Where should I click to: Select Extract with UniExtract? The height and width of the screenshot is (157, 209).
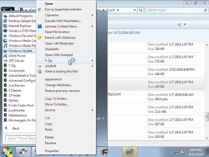pyautogui.click(x=66, y=38)
